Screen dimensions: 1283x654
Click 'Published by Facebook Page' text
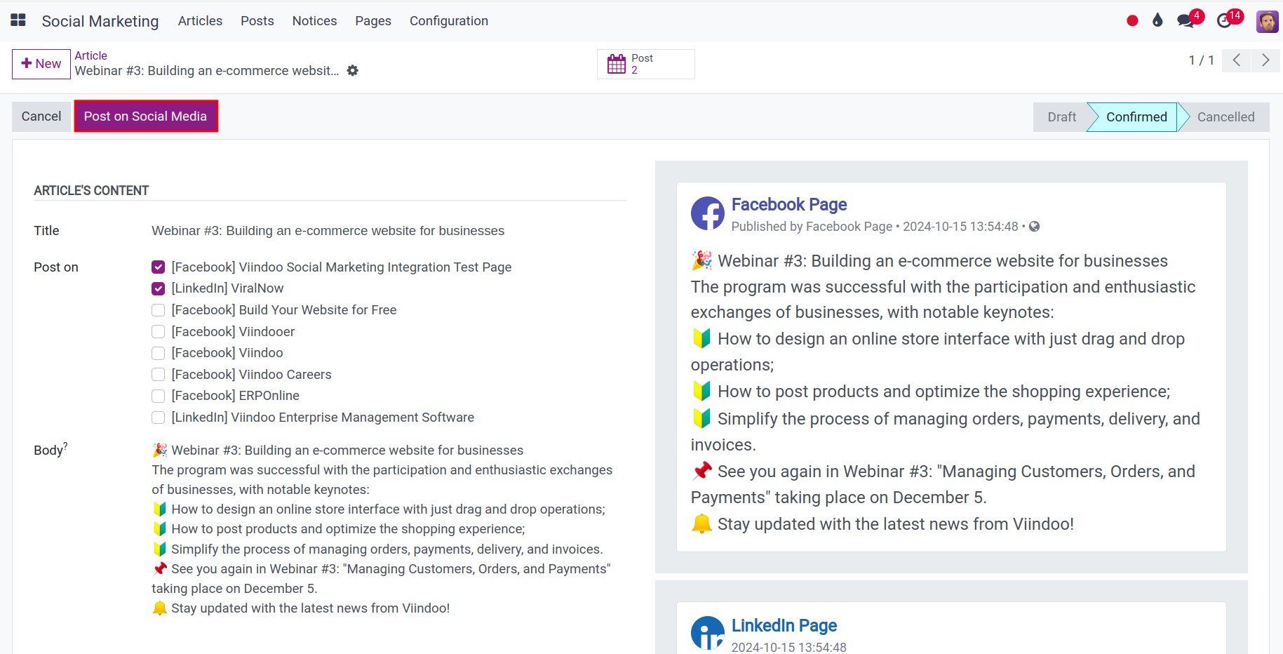[812, 227]
